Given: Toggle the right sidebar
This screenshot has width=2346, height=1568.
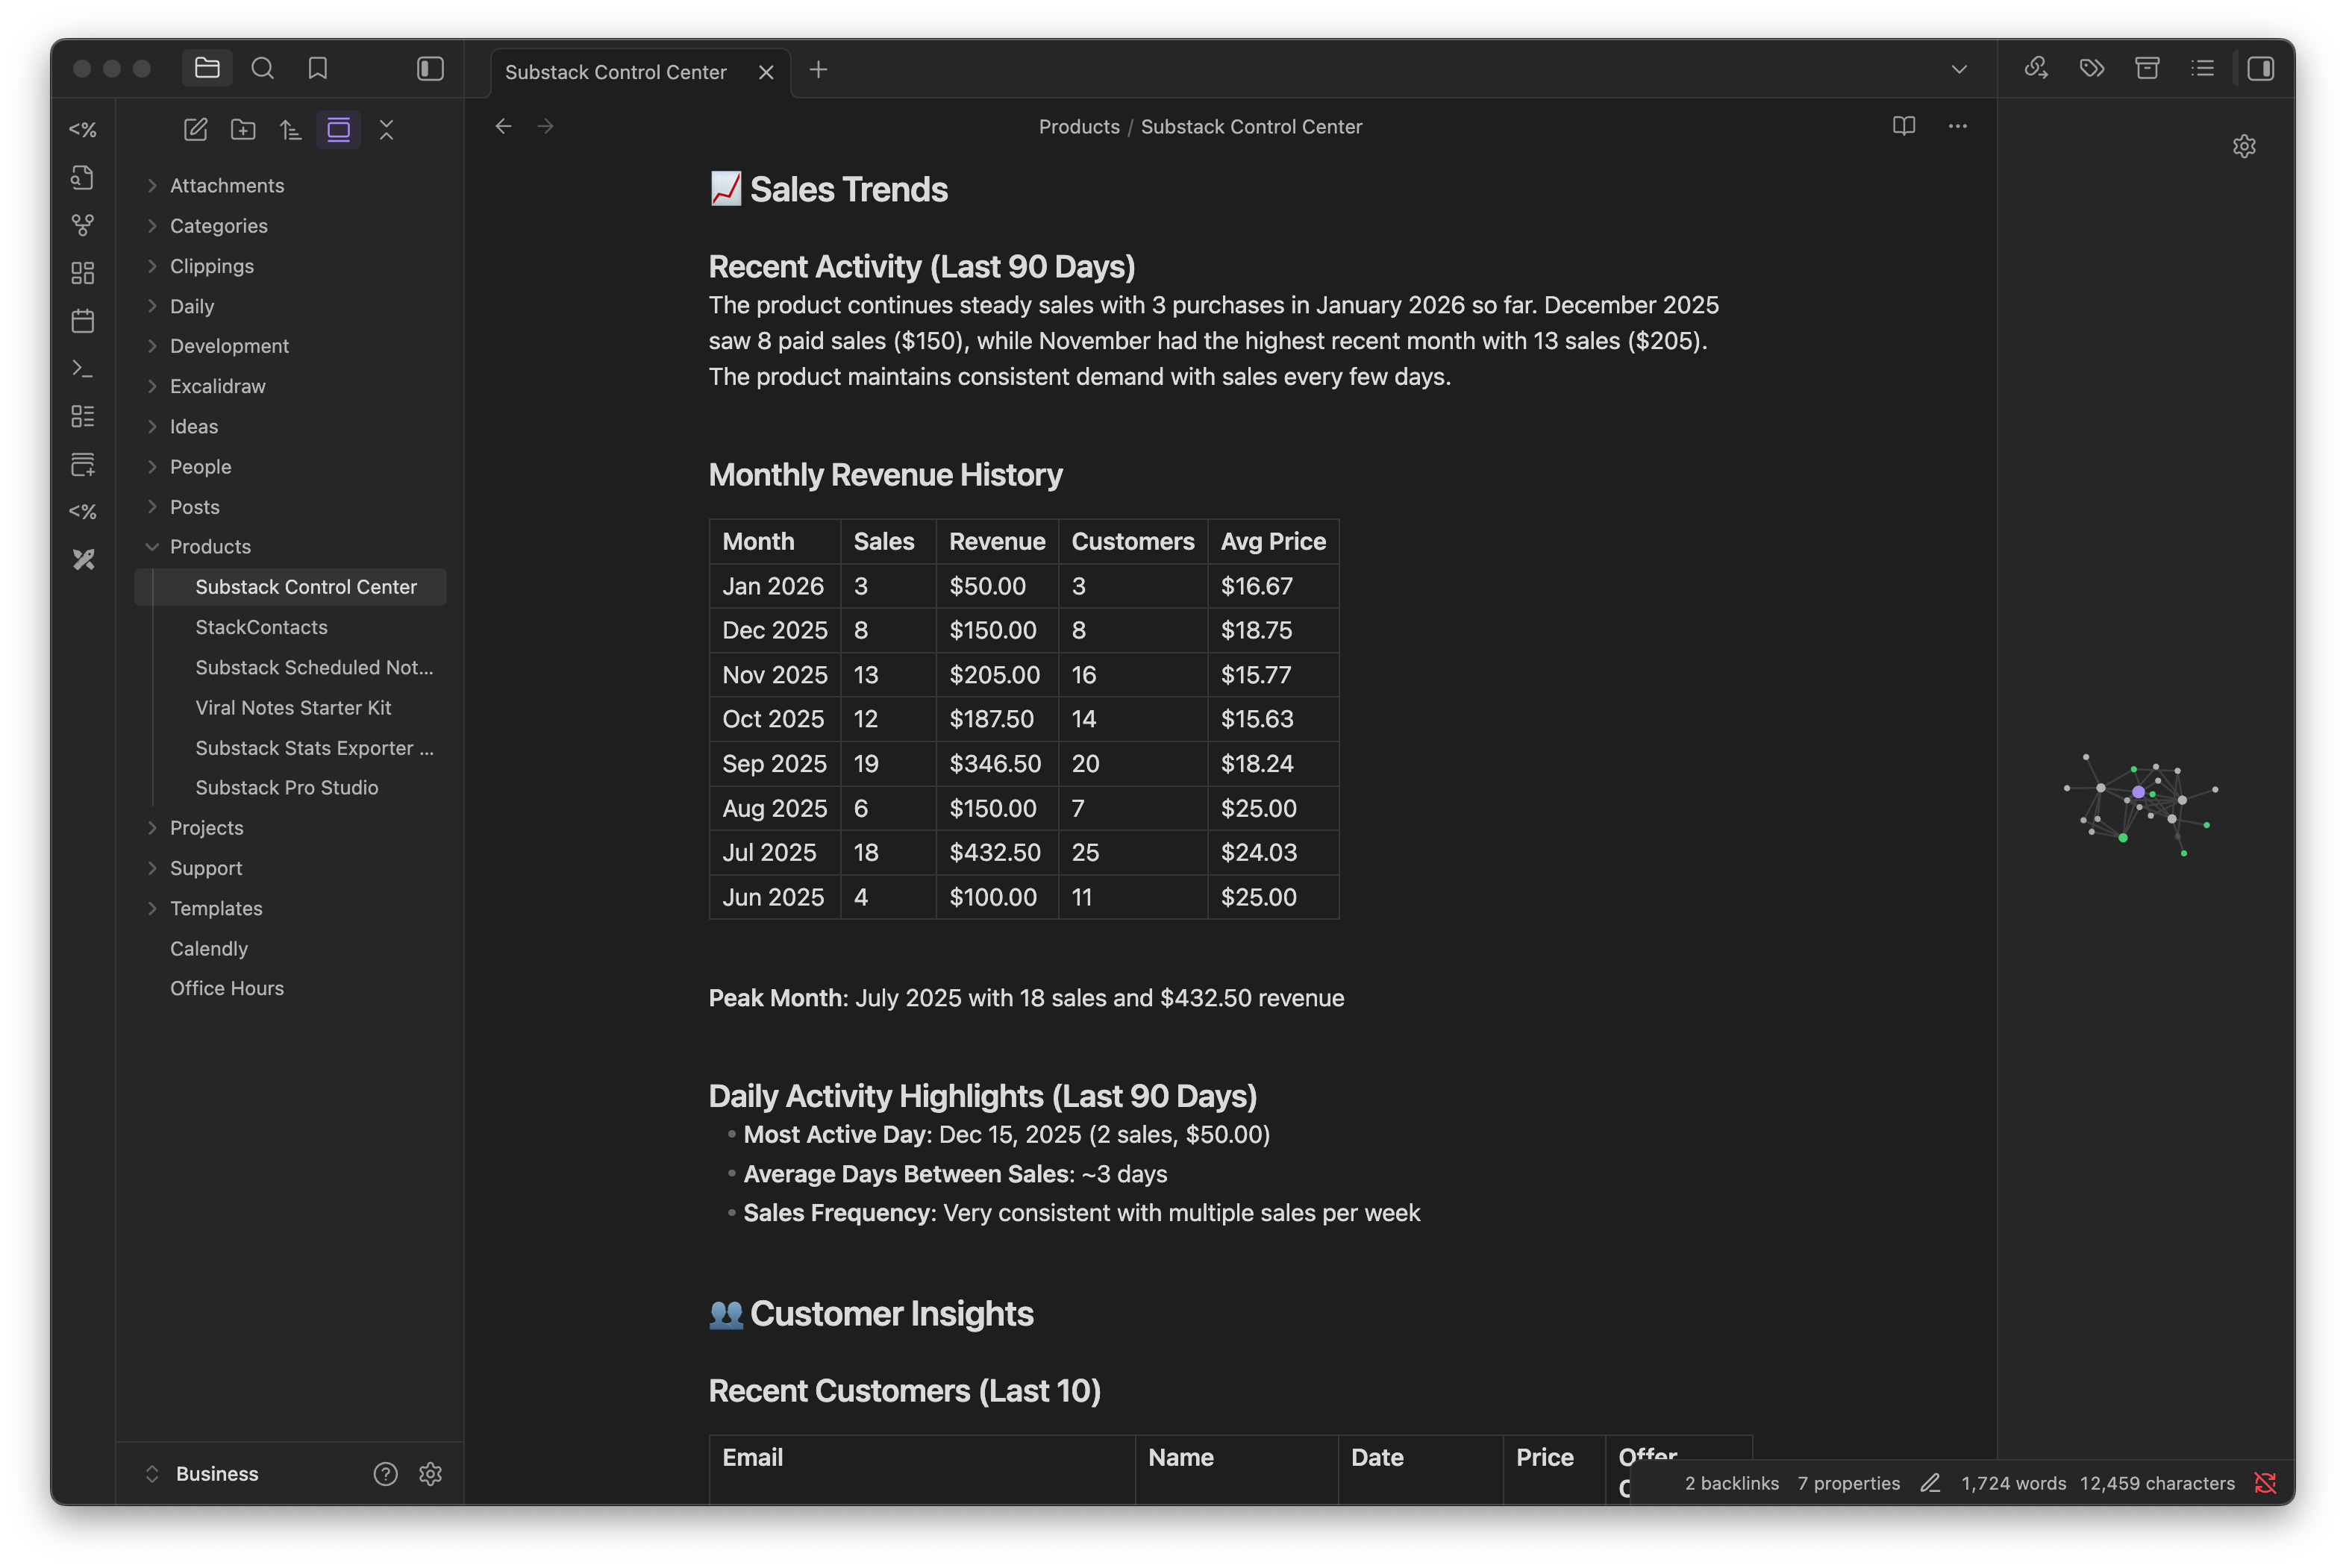Looking at the screenshot, I should pos(2260,68).
